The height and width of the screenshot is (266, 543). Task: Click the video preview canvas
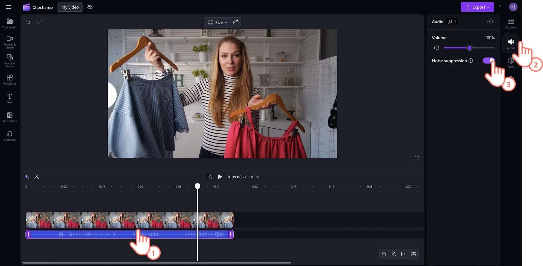click(x=222, y=94)
